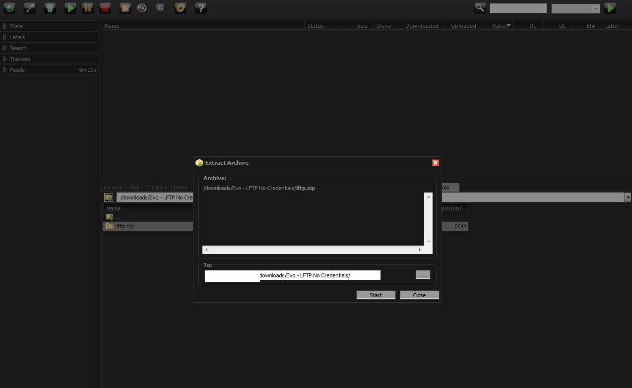
Task: Click the magnifier search icon
Action: (x=479, y=8)
